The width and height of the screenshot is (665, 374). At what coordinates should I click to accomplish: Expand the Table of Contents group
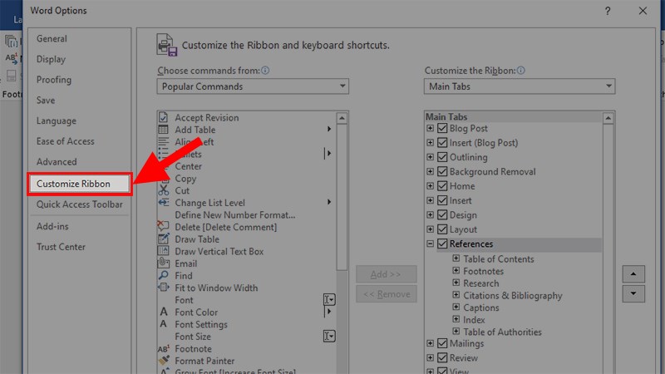(x=456, y=258)
